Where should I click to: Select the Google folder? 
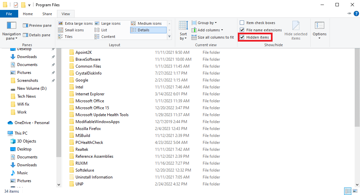pyautogui.click(x=82, y=80)
